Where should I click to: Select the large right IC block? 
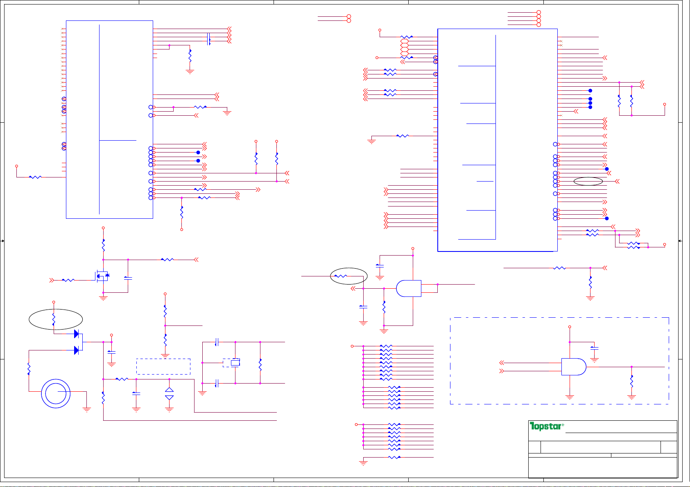[x=498, y=140]
